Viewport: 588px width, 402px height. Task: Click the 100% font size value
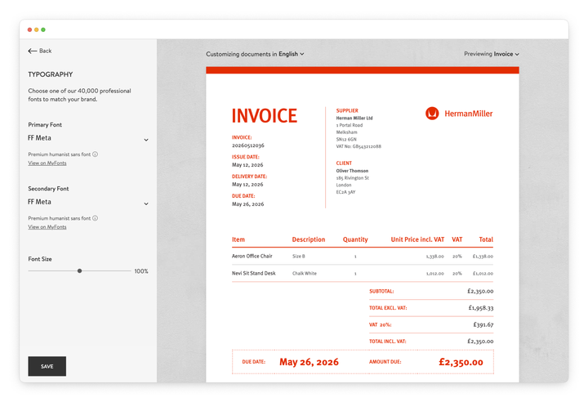[x=141, y=271]
